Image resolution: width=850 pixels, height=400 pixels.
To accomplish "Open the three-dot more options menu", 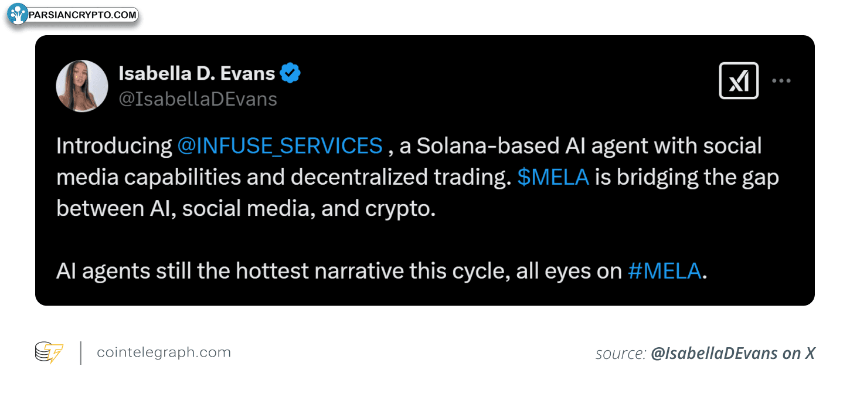I will pyautogui.click(x=781, y=81).
